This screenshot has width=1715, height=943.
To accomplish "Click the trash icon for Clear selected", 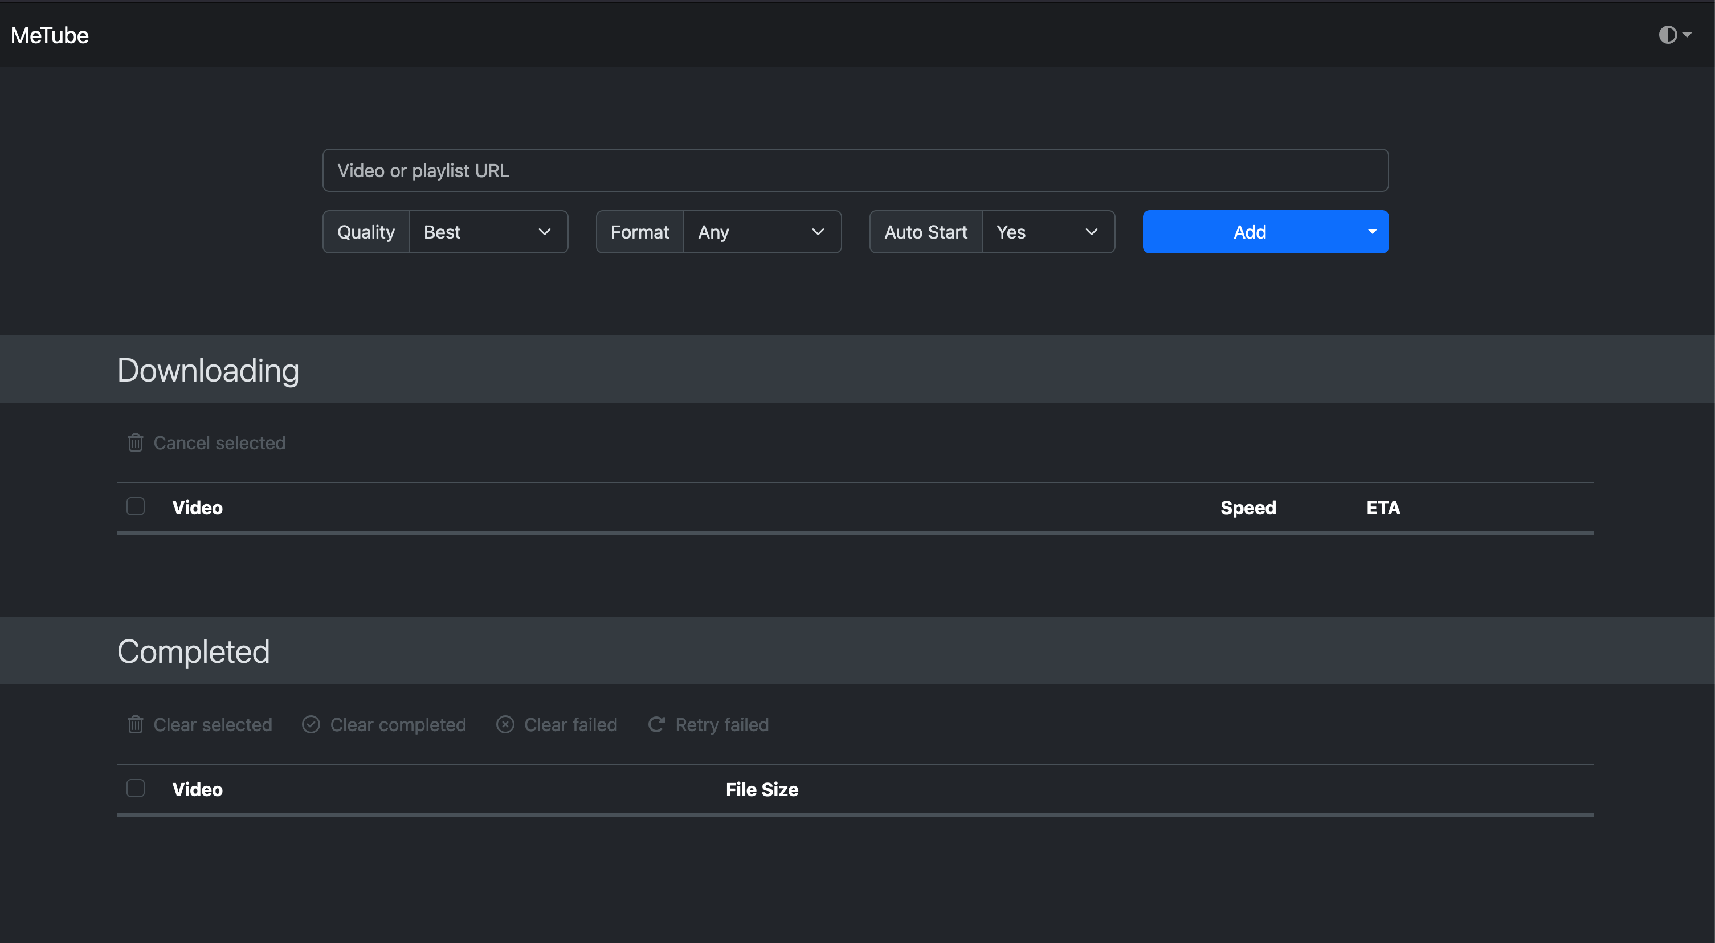I will (x=135, y=724).
